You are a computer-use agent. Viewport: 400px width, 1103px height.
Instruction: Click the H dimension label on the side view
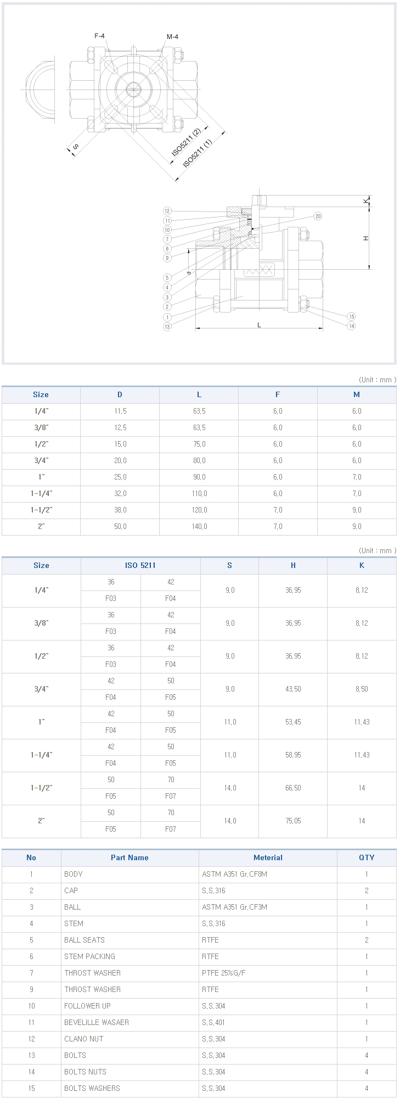(x=366, y=238)
